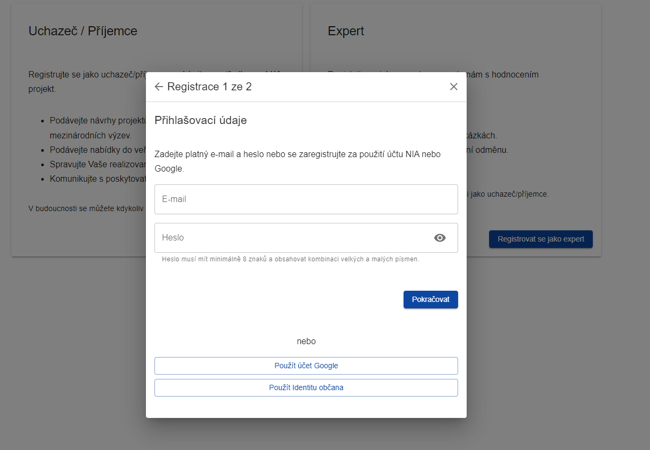Click Registrovat se jako expert in background page

(541, 239)
